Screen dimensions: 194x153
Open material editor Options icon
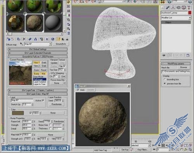click(68, 24)
